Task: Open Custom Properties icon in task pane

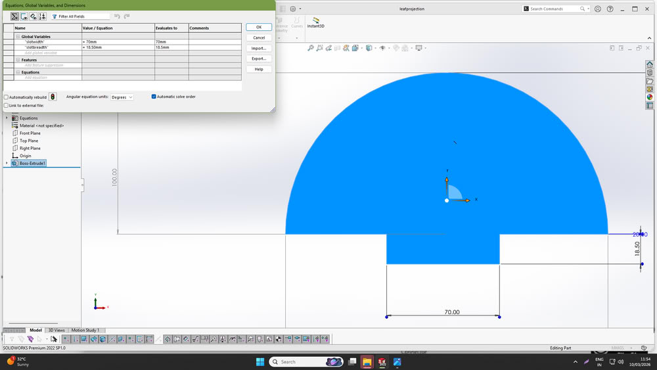Action: tap(650, 106)
